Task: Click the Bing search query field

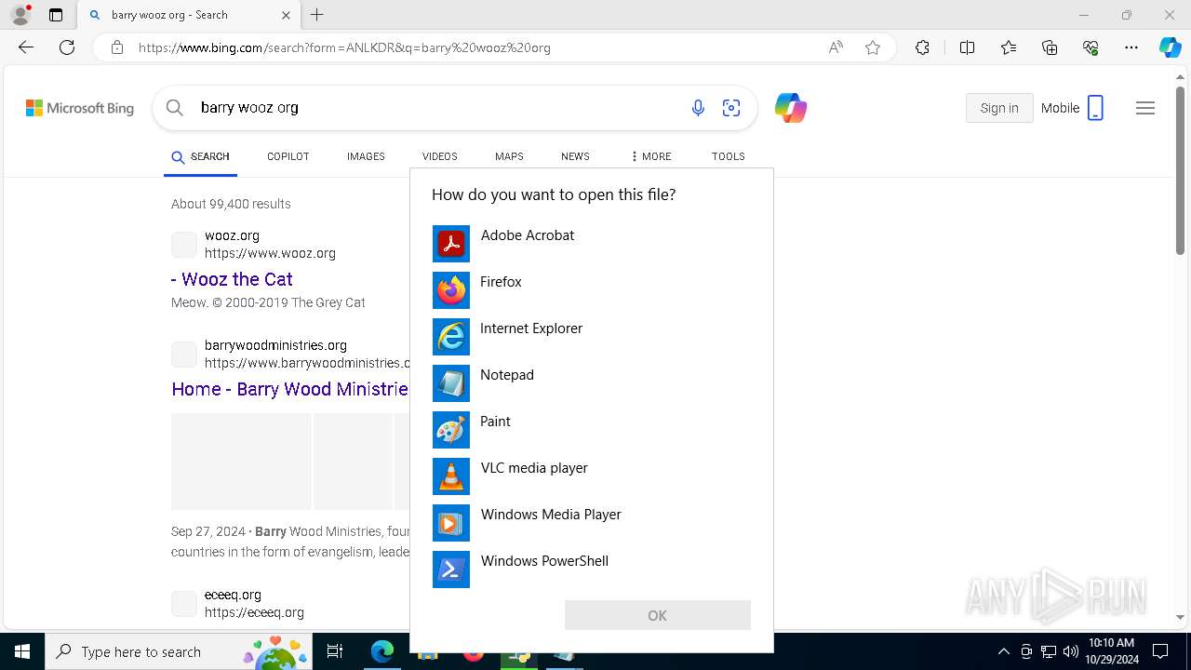Action: (x=437, y=108)
